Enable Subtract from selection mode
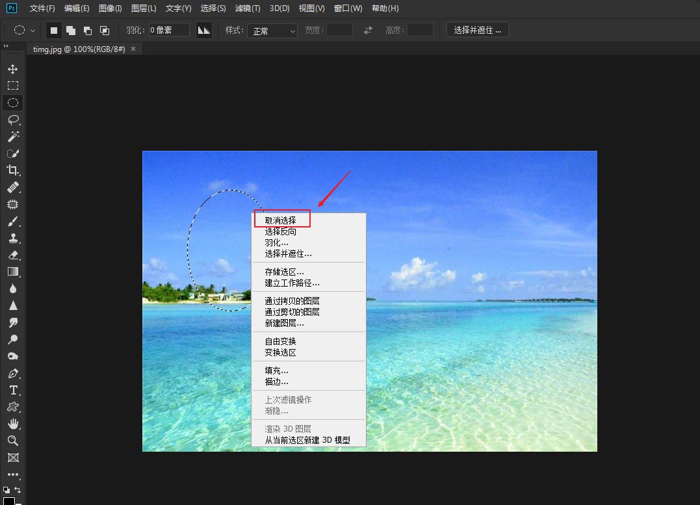 [x=87, y=30]
